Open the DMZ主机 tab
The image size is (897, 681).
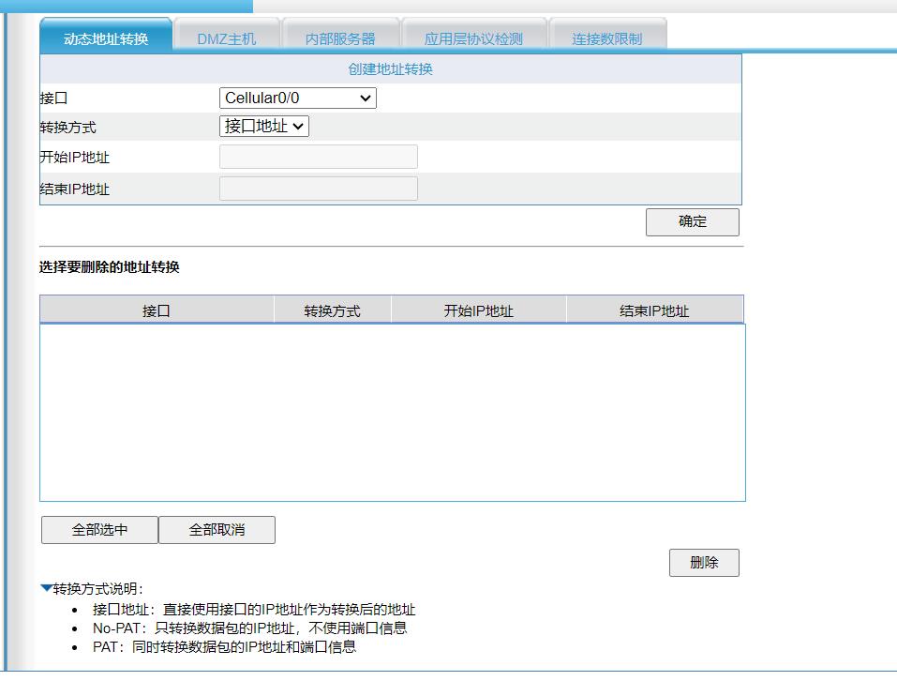coord(227,36)
